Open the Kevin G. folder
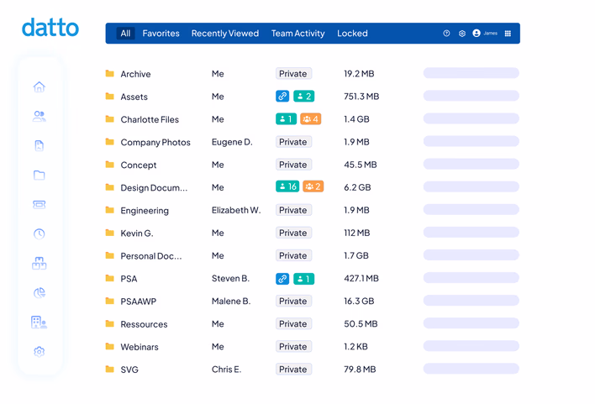The height and width of the screenshot is (404, 595). point(137,233)
